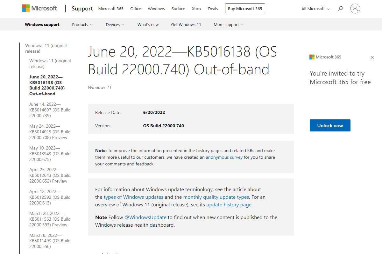Viewport: 382px width, 254px height.
Task: Select nested Windows 11 (original release) sidebar item
Action: (50, 63)
